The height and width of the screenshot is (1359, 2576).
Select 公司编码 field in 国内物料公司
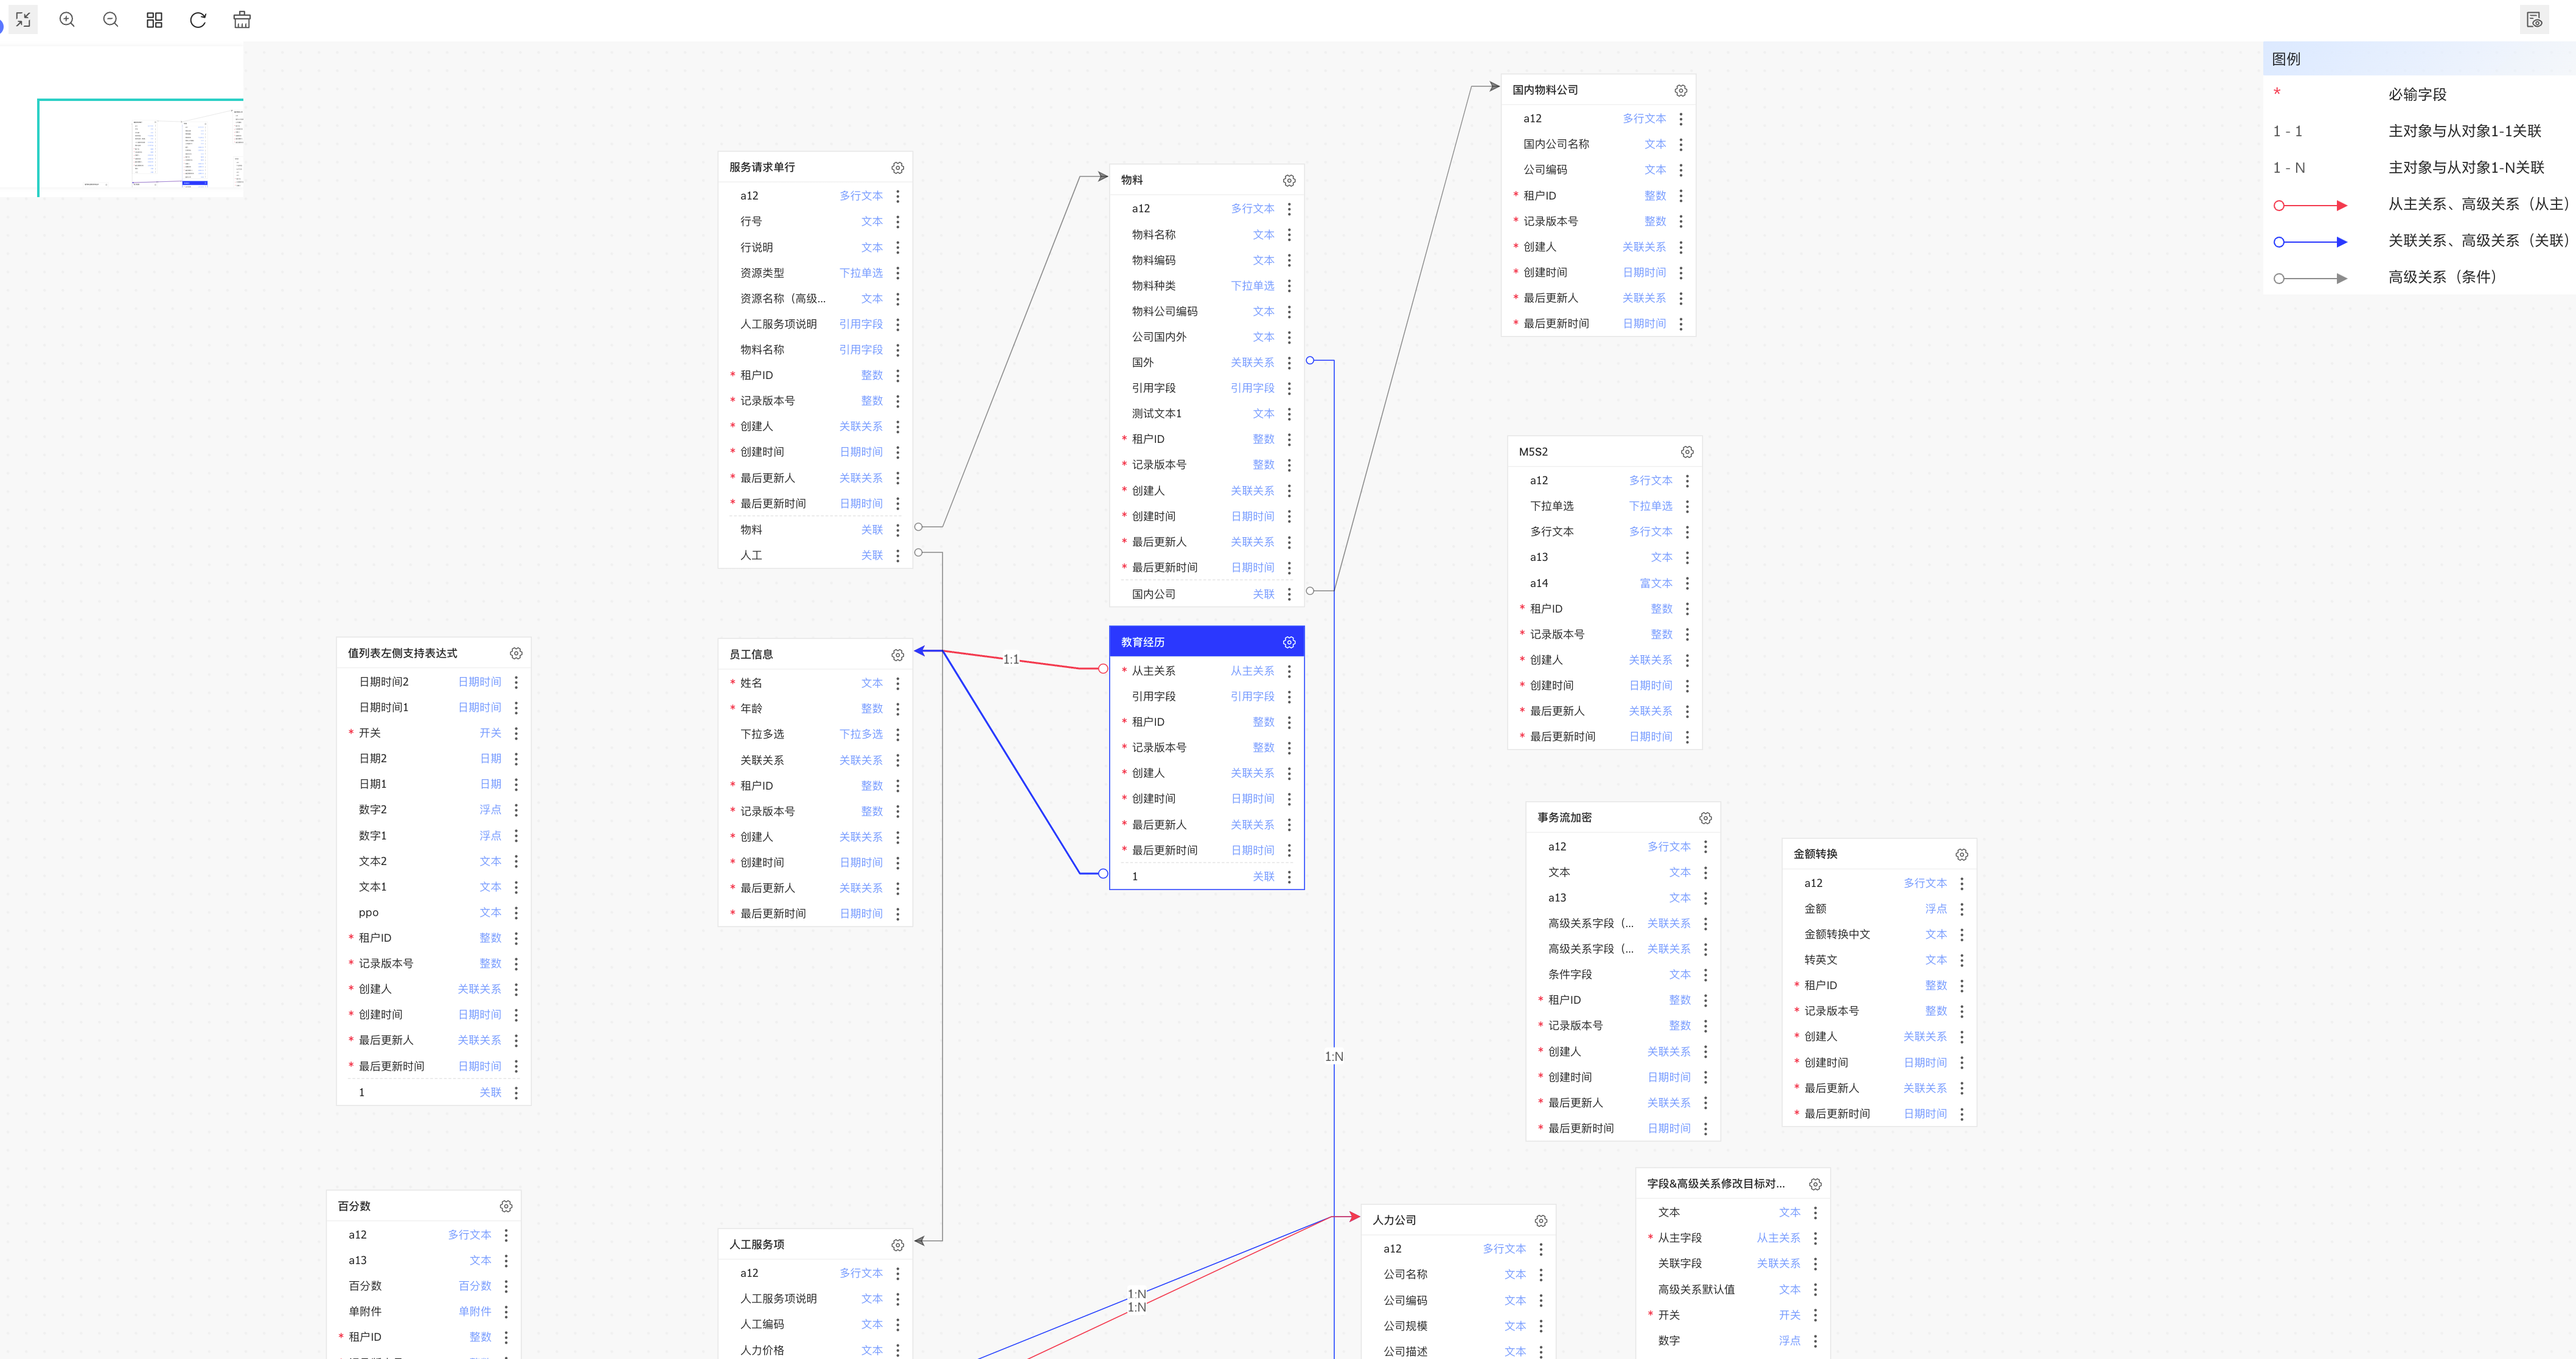pyautogui.click(x=1598, y=170)
